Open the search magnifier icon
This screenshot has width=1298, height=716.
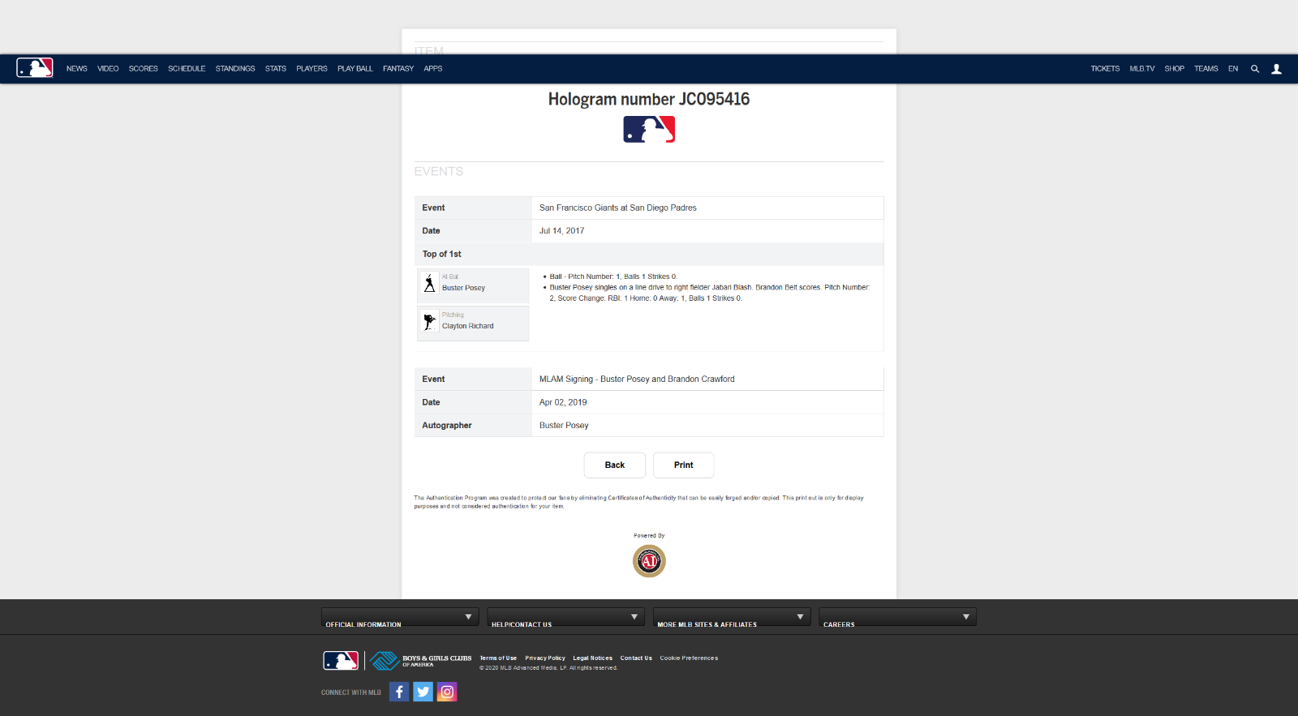pos(1255,69)
